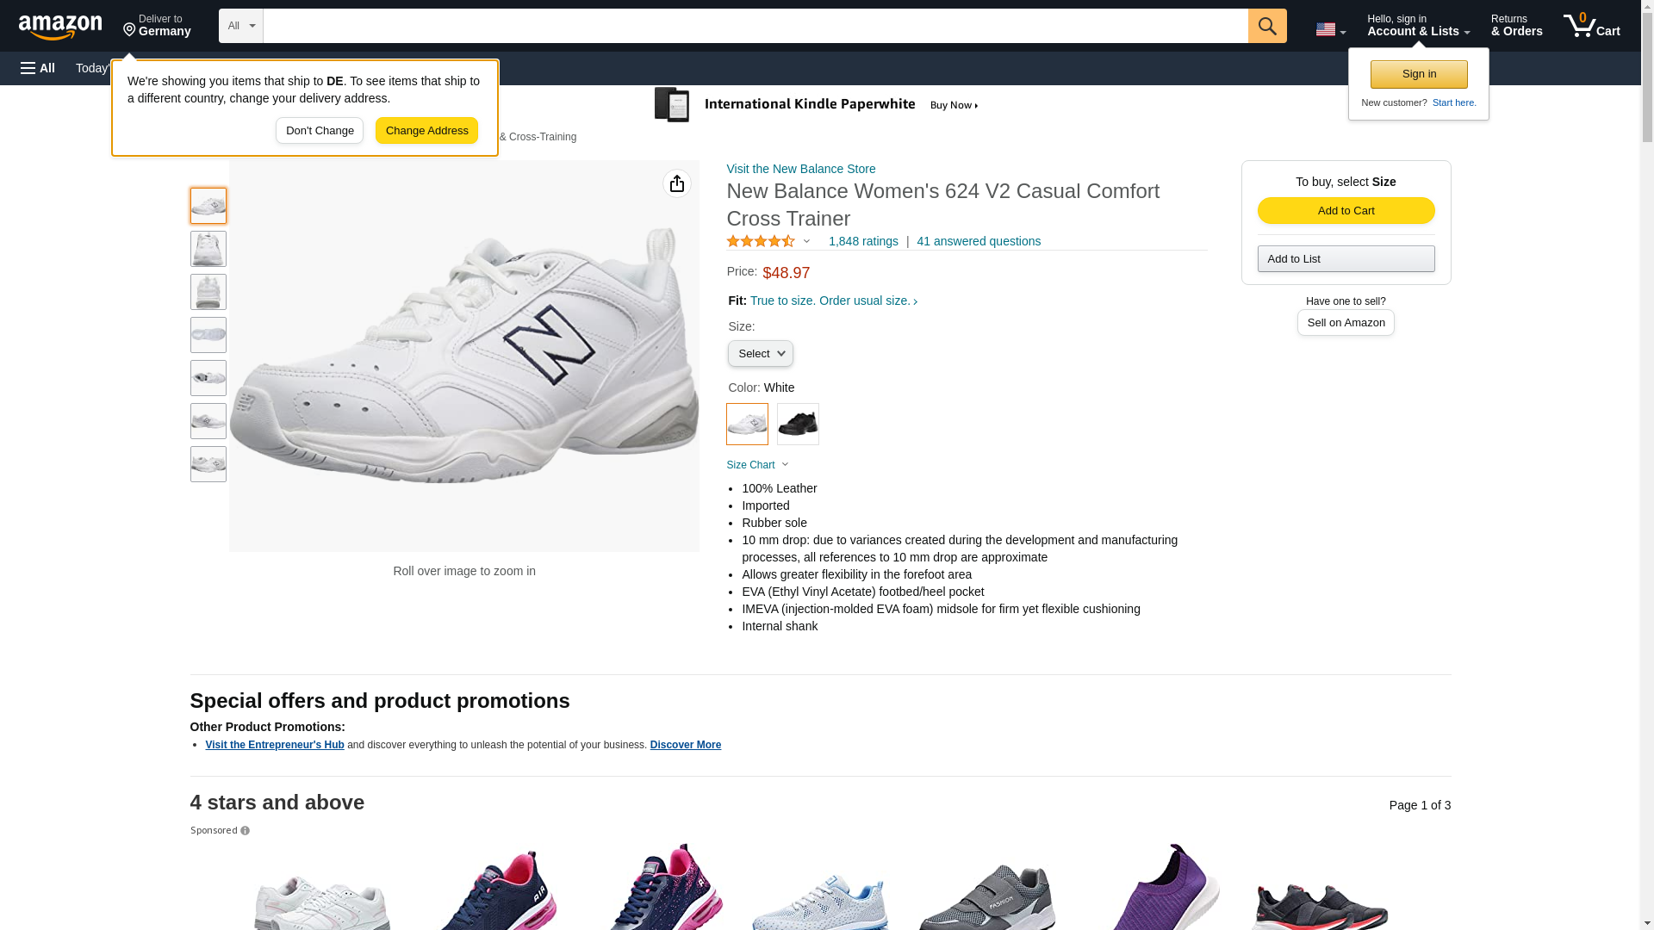The width and height of the screenshot is (1654, 930).
Task: Click the share icon on product image
Action: point(676,183)
